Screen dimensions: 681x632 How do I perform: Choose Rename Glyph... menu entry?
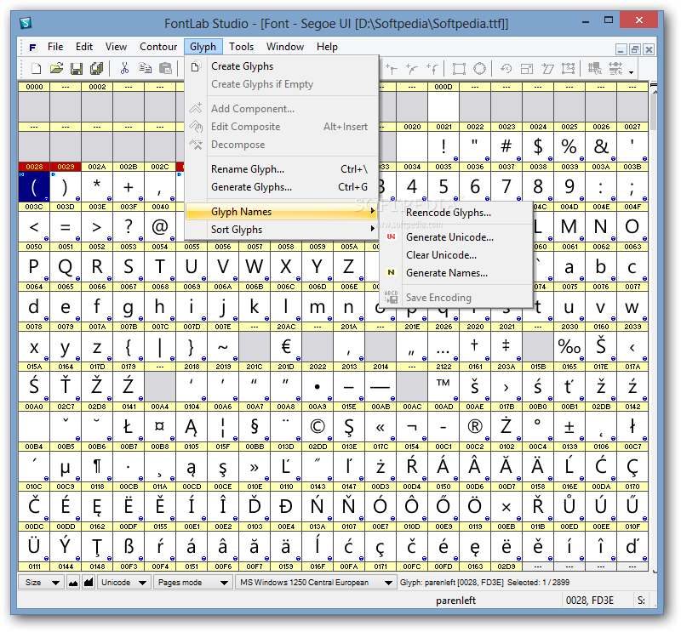281,169
